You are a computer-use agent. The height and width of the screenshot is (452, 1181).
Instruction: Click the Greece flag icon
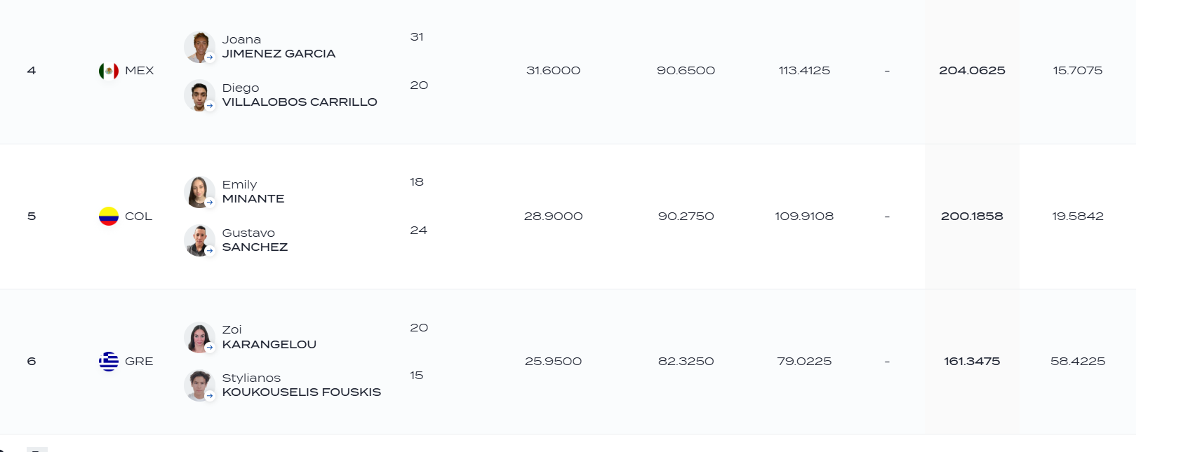pyautogui.click(x=109, y=362)
